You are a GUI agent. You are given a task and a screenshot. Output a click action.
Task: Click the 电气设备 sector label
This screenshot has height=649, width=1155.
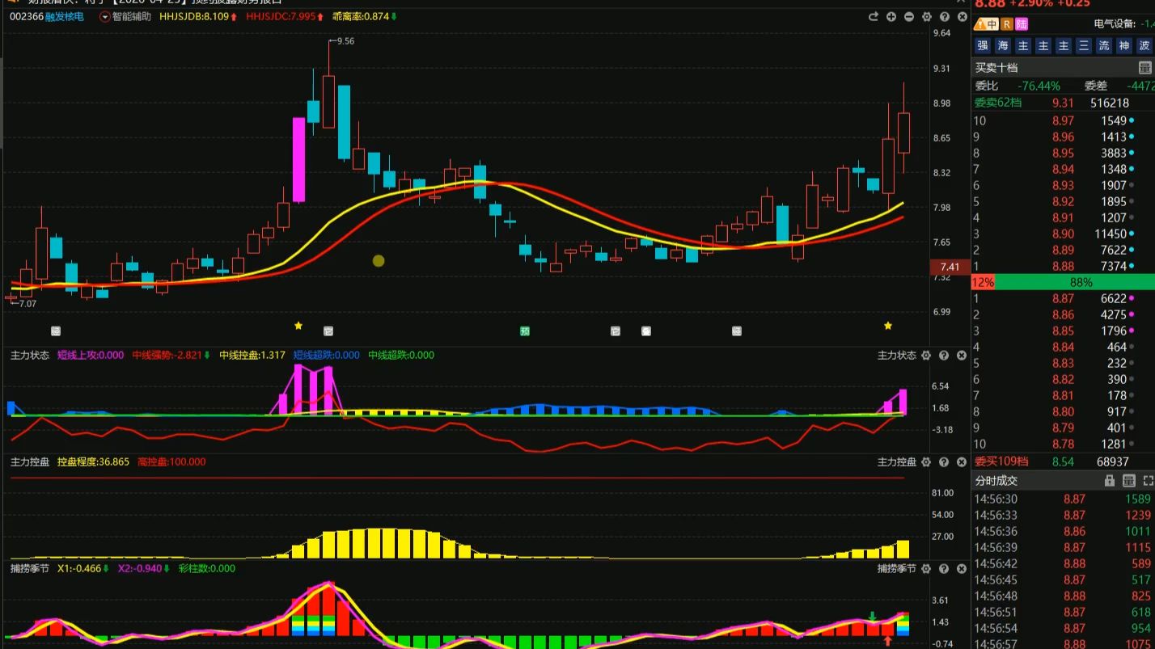[x=1114, y=24]
